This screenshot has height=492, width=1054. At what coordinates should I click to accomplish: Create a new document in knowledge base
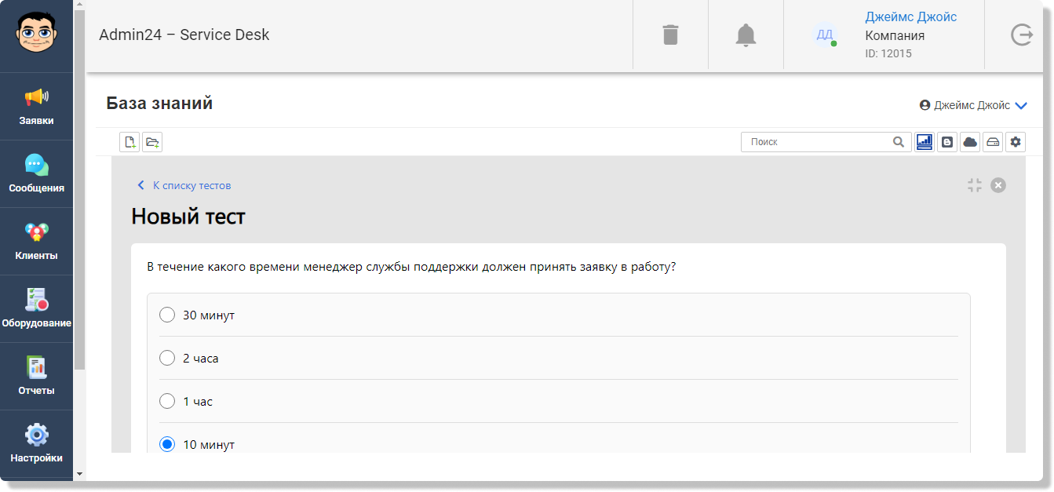coord(129,142)
